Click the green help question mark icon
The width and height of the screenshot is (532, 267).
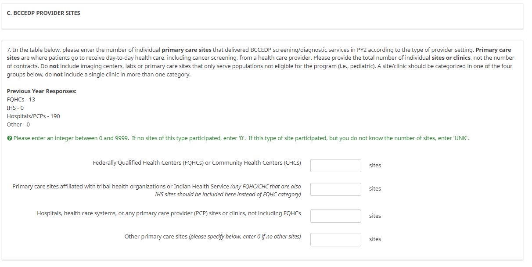pos(9,138)
